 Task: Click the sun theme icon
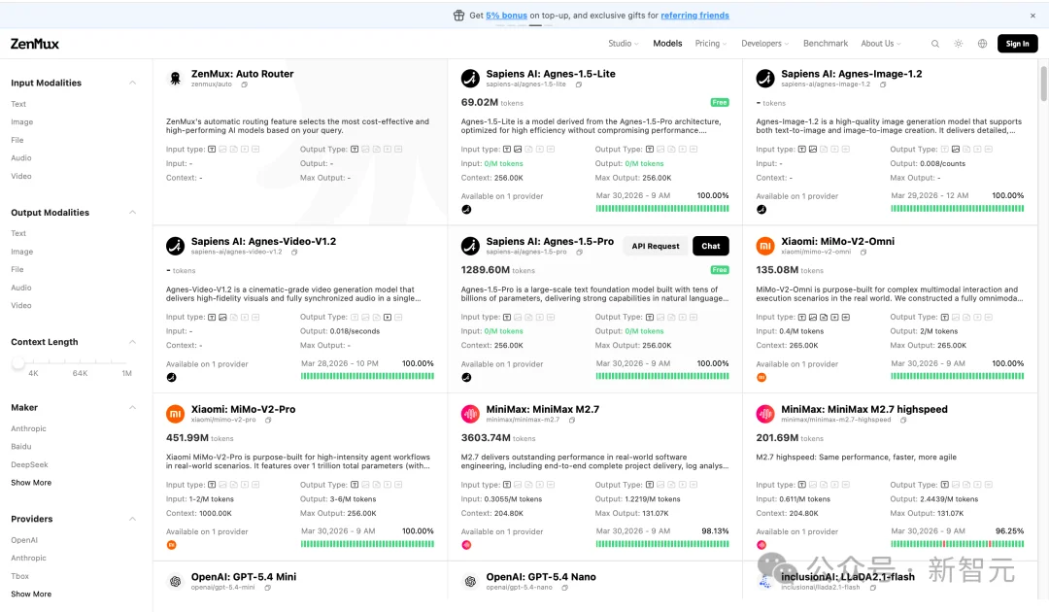point(959,44)
